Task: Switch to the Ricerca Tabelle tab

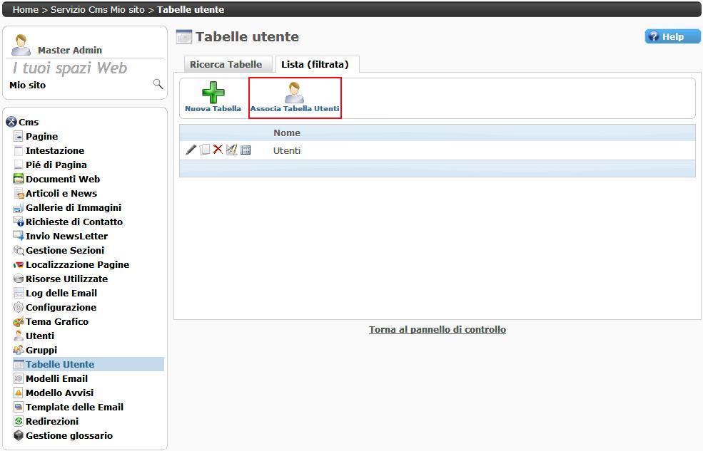Action: pos(226,64)
